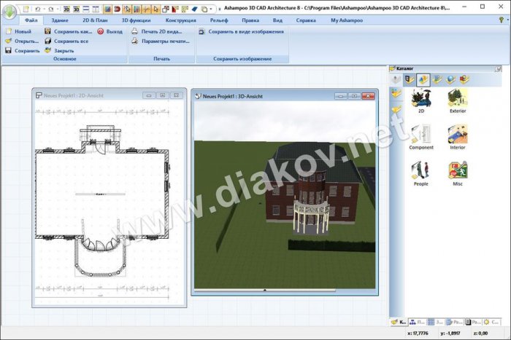The width and height of the screenshot is (511, 340).
Task: Open the People catalog folder
Action: 421,172
